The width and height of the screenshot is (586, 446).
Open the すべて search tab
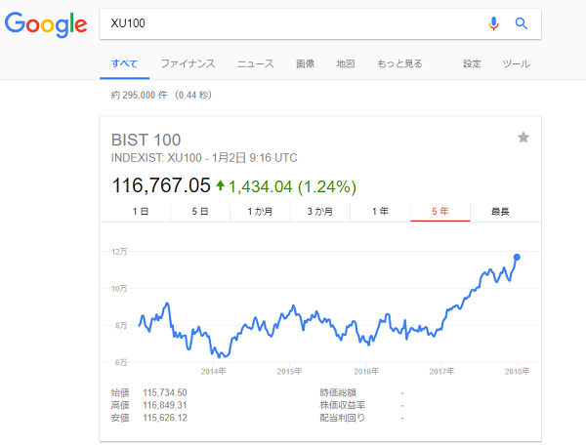pos(124,63)
